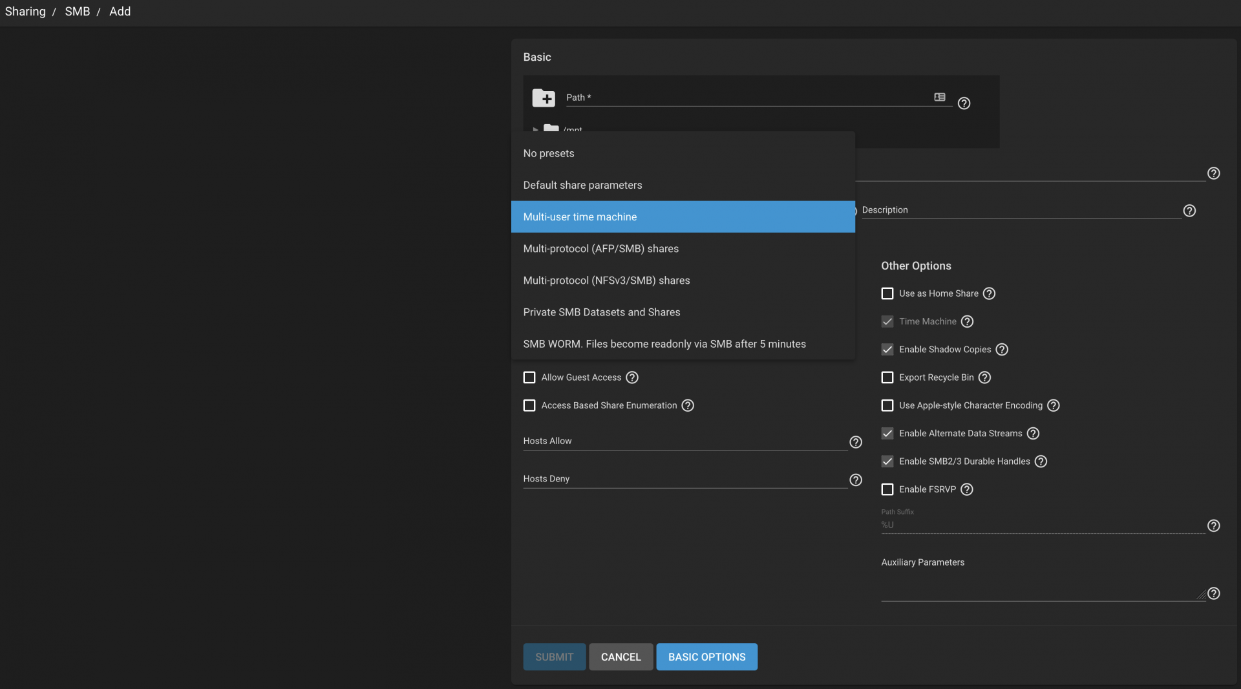Show help for Hosts Allow
This screenshot has width=1241, height=689.
[x=856, y=442]
